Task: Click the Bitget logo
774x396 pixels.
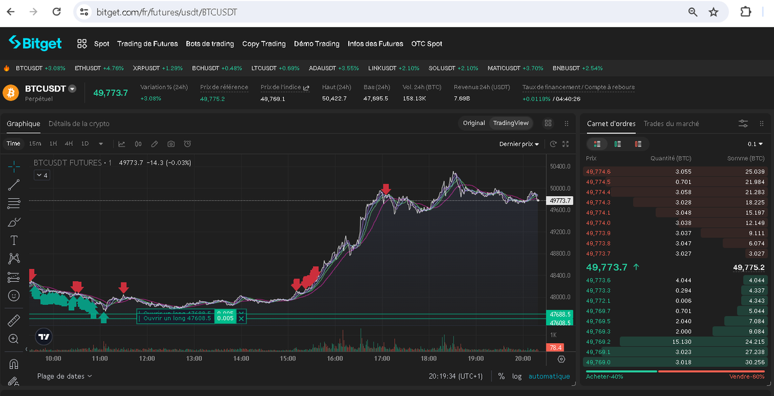Action: 35,43
